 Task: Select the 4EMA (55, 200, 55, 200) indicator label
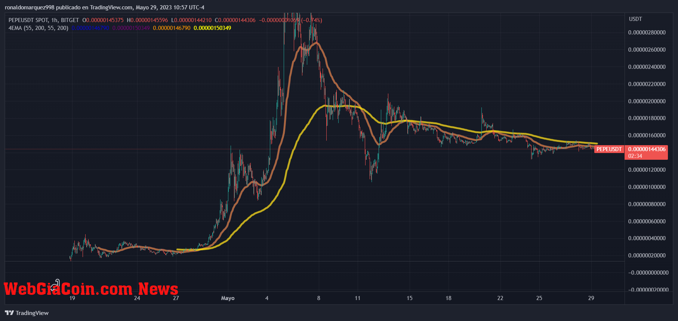tap(38, 28)
